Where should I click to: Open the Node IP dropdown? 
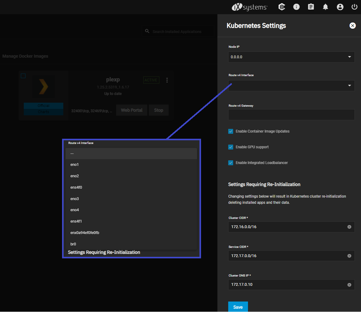(291, 57)
